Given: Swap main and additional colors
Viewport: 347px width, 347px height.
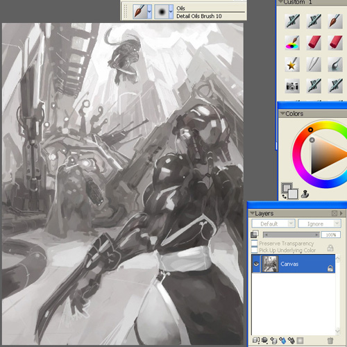Looking at the screenshot, I should click(x=284, y=196).
